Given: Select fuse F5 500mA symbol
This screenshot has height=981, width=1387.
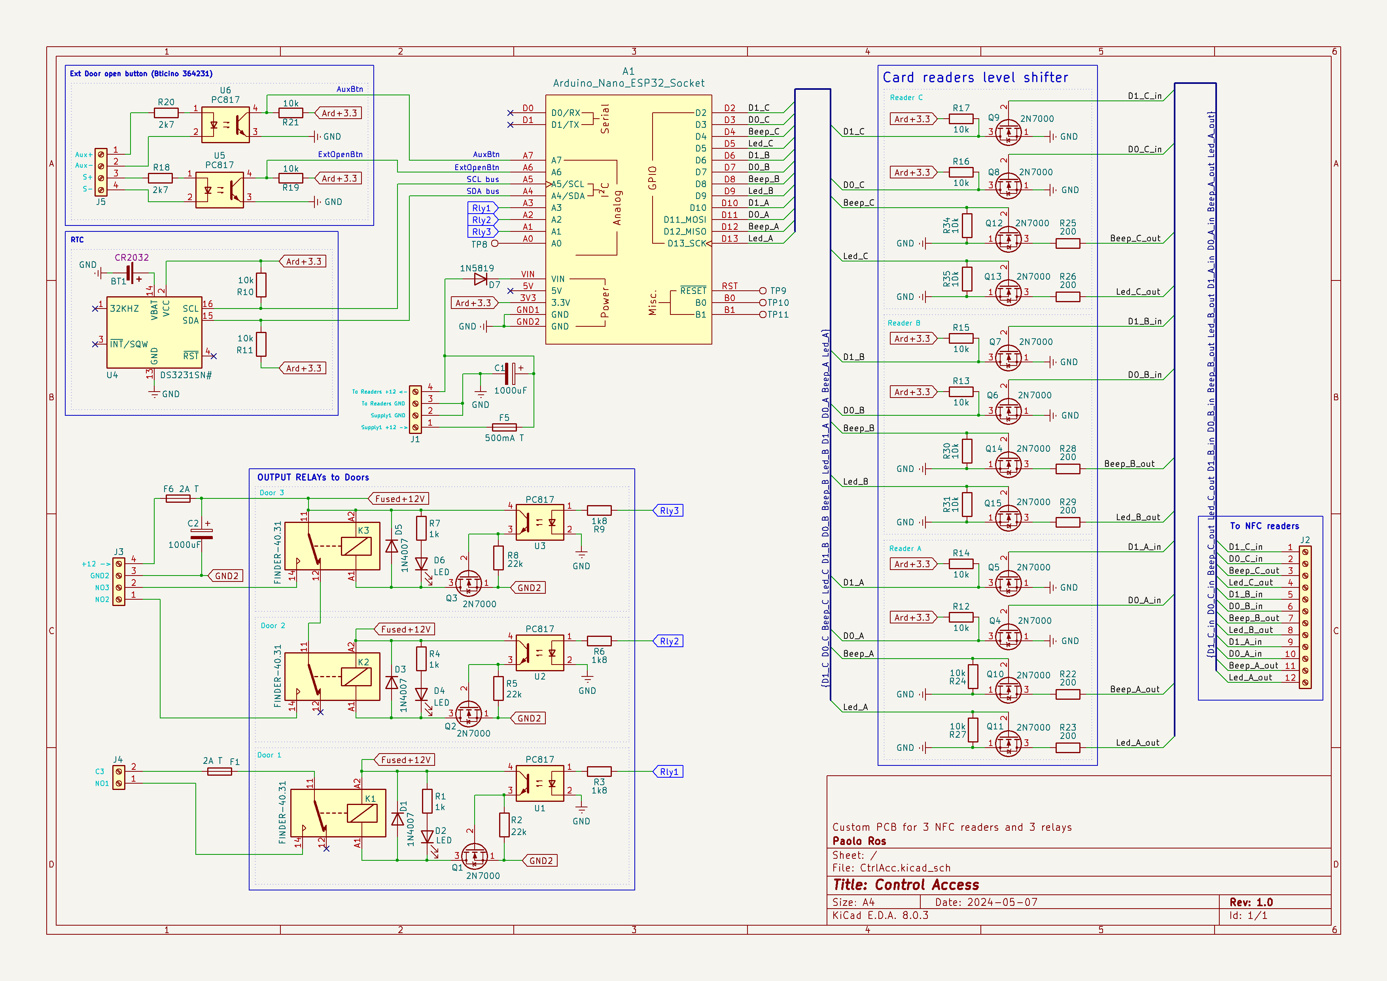Looking at the screenshot, I should point(504,427).
